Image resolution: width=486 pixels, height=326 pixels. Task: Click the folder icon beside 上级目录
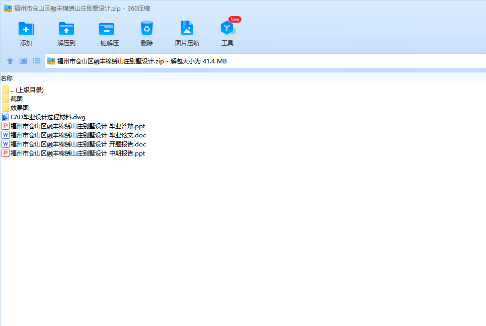6,90
